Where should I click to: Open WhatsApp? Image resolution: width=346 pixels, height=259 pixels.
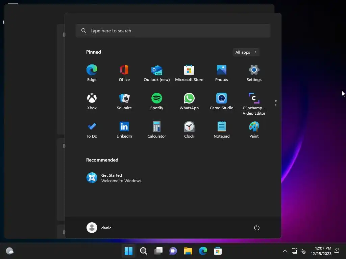pos(189,101)
